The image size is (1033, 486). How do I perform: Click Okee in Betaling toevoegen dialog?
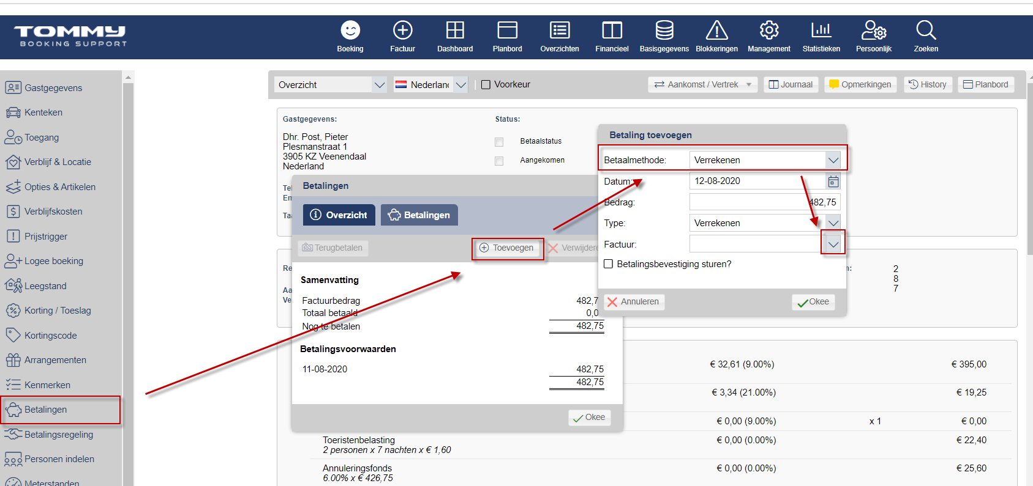(x=813, y=301)
